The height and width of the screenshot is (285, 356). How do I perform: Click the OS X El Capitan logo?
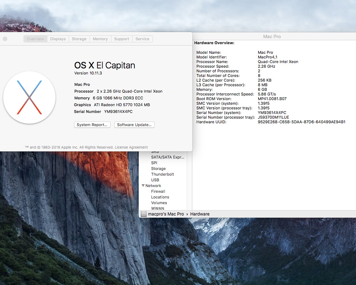29,97
